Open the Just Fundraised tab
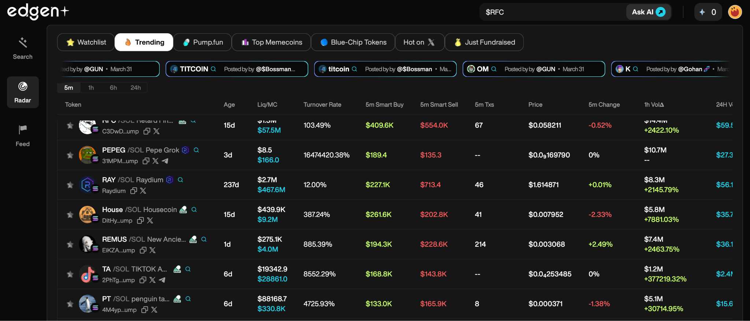 coord(484,42)
